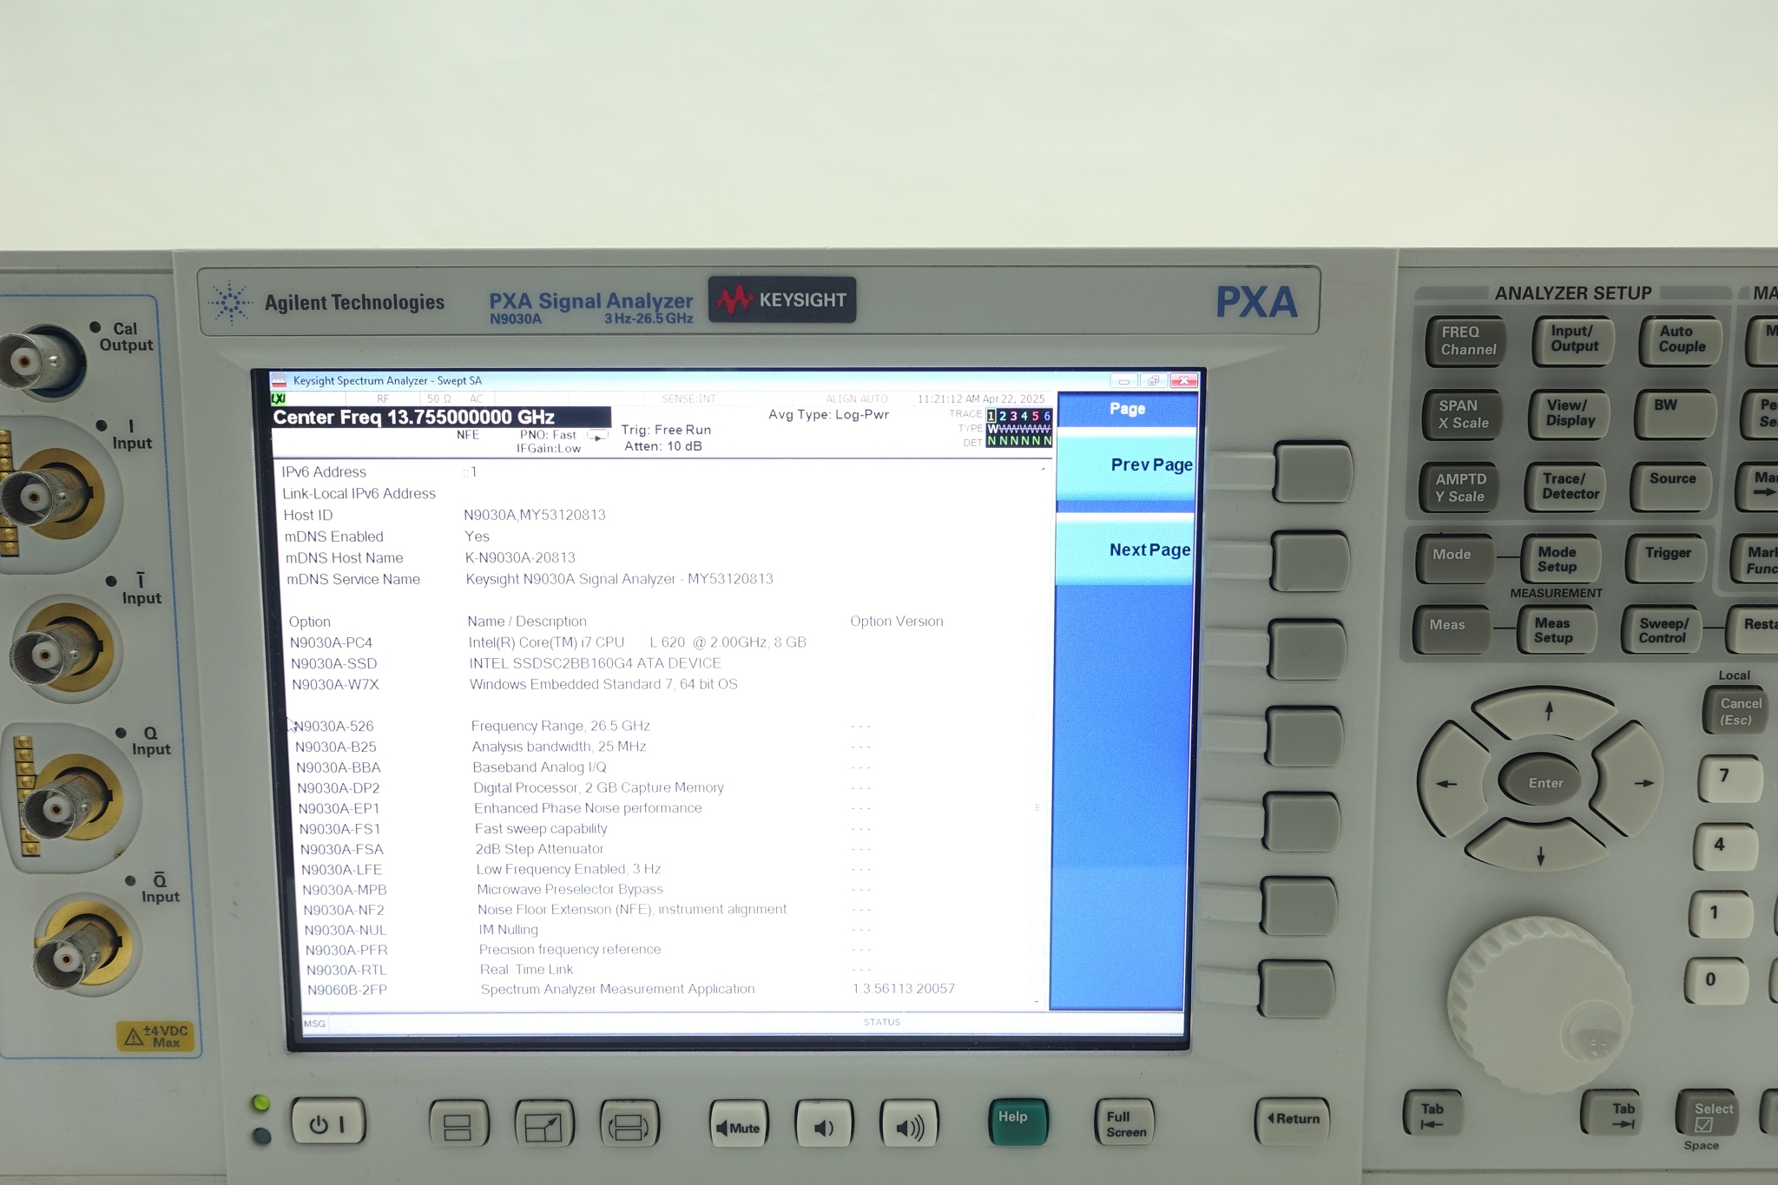Click the LXI indicator on screen
Screen dimensions: 1778x1185
click(x=278, y=398)
